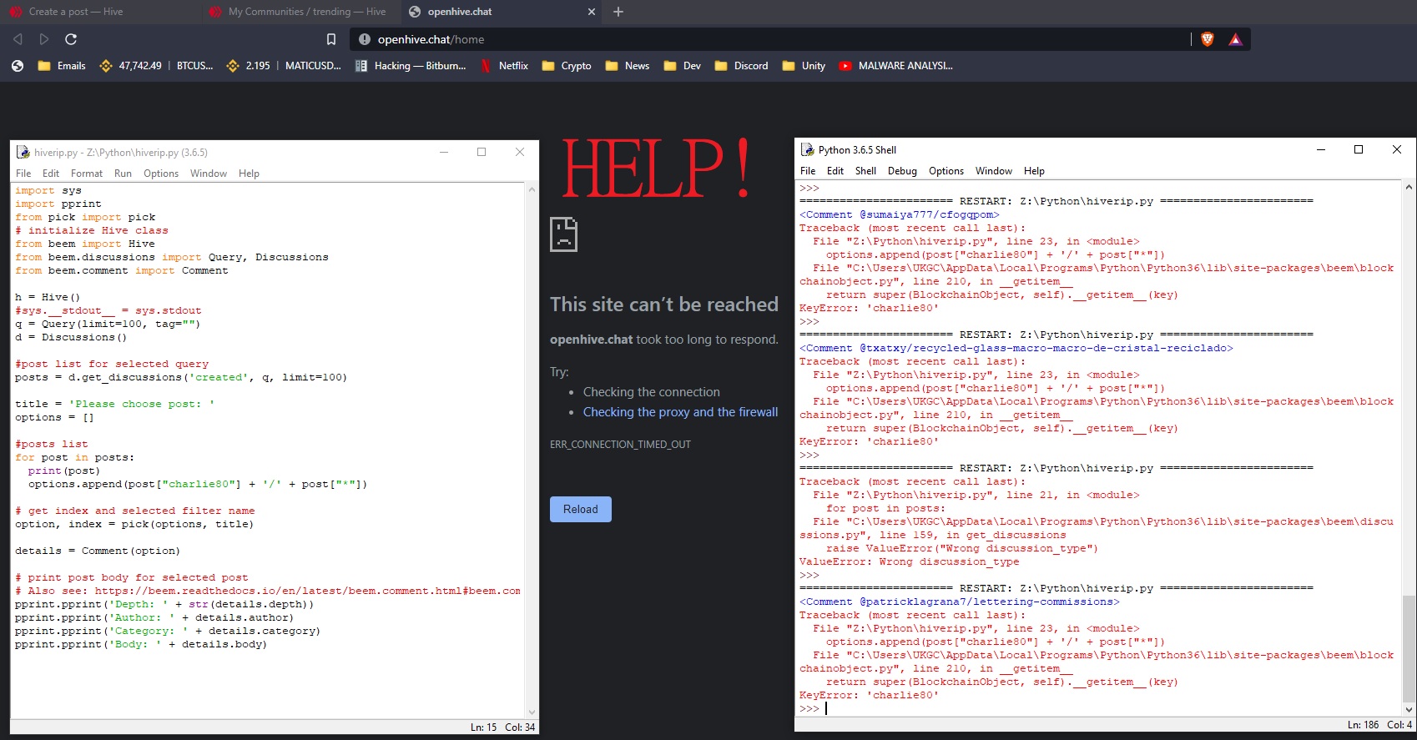Click the Reload button on error page
The width and height of the screenshot is (1417, 740).
coord(581,509)
